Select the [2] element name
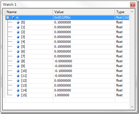Screen dimensions: 139x114 click(x=23, y=32)
